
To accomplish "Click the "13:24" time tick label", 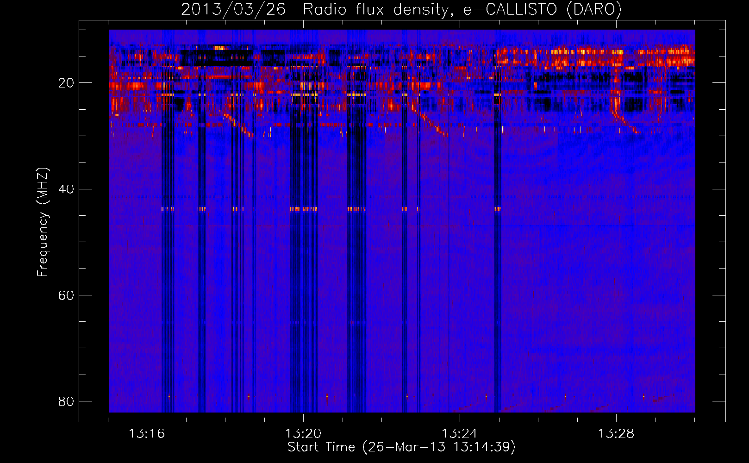I will (460, 434).
